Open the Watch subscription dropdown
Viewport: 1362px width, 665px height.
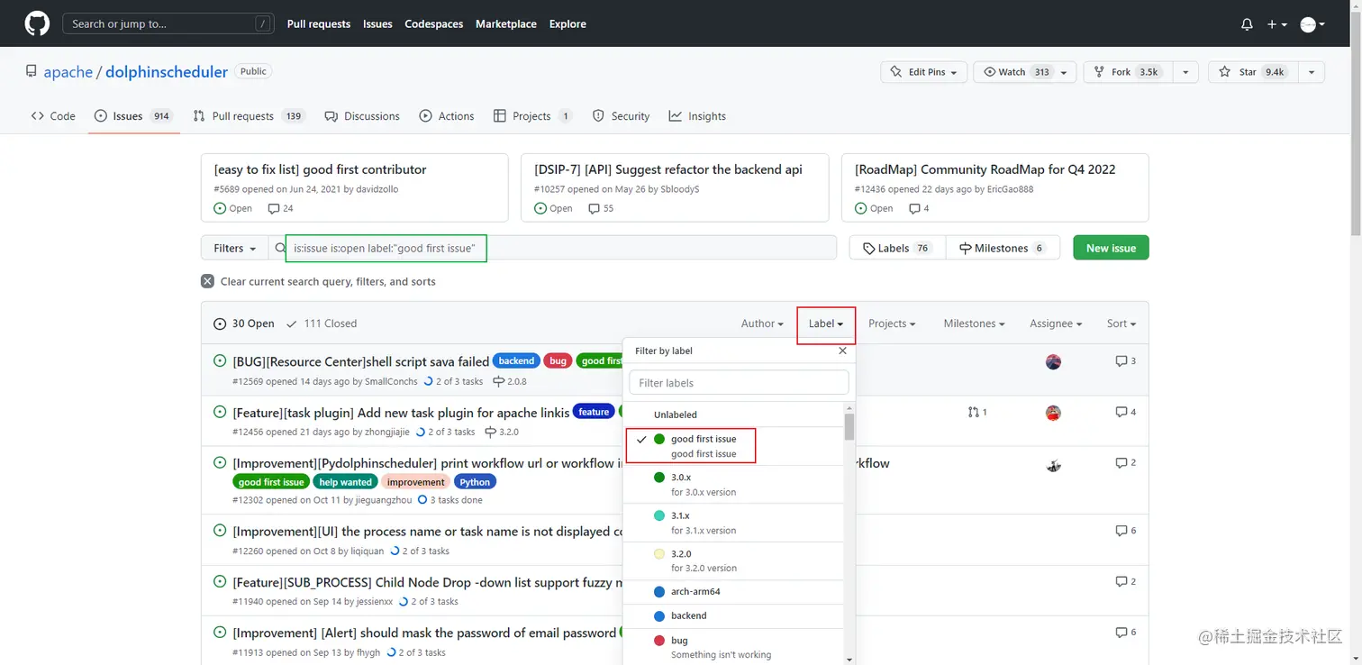pyautogui.click(x=1025, y=72)
